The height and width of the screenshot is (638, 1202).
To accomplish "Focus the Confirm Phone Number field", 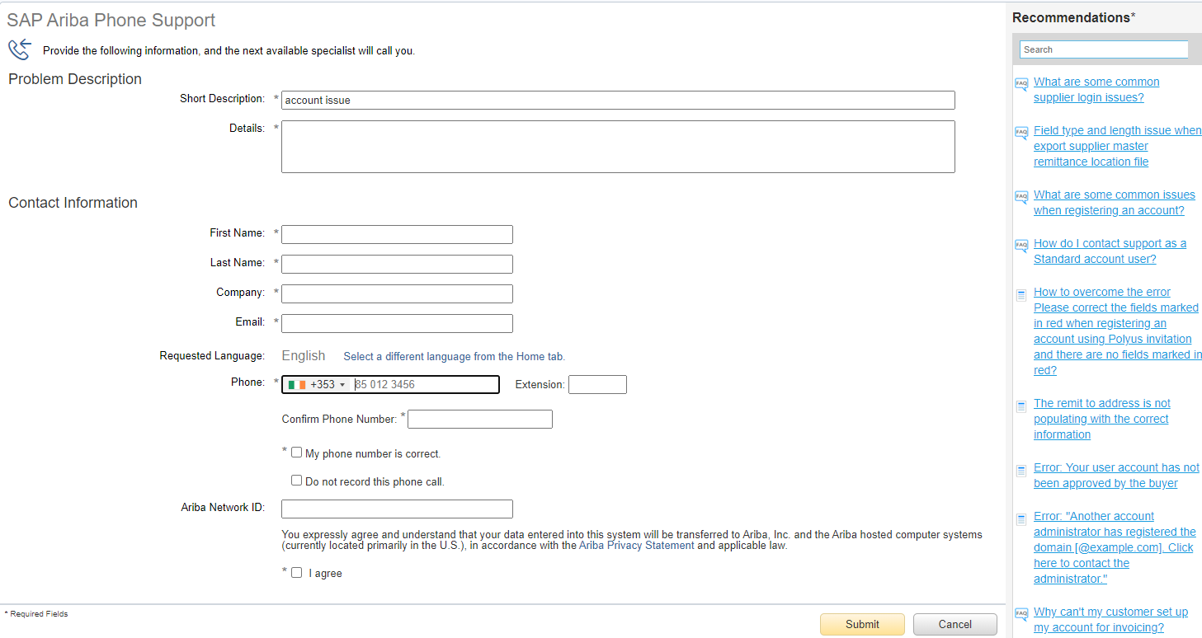I will pyautogui.click(x=479, y=420).
